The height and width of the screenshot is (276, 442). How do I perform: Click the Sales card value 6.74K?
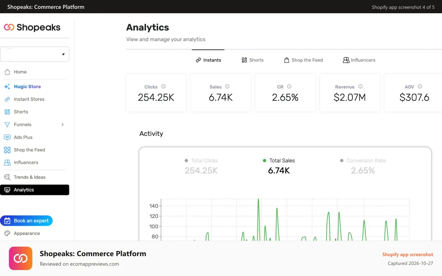click(221, 98)
